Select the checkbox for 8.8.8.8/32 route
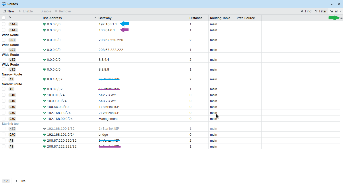 click(4, 89)
